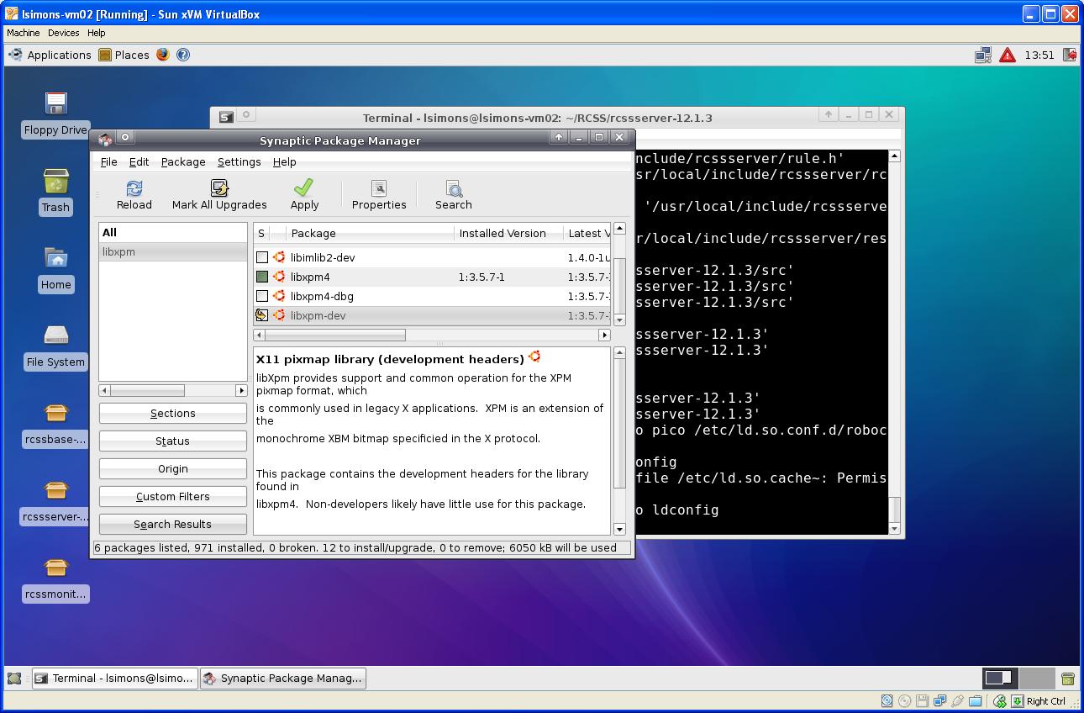
Task: Click the show desktop icon in bottom panel
Action: click(14, 678)
